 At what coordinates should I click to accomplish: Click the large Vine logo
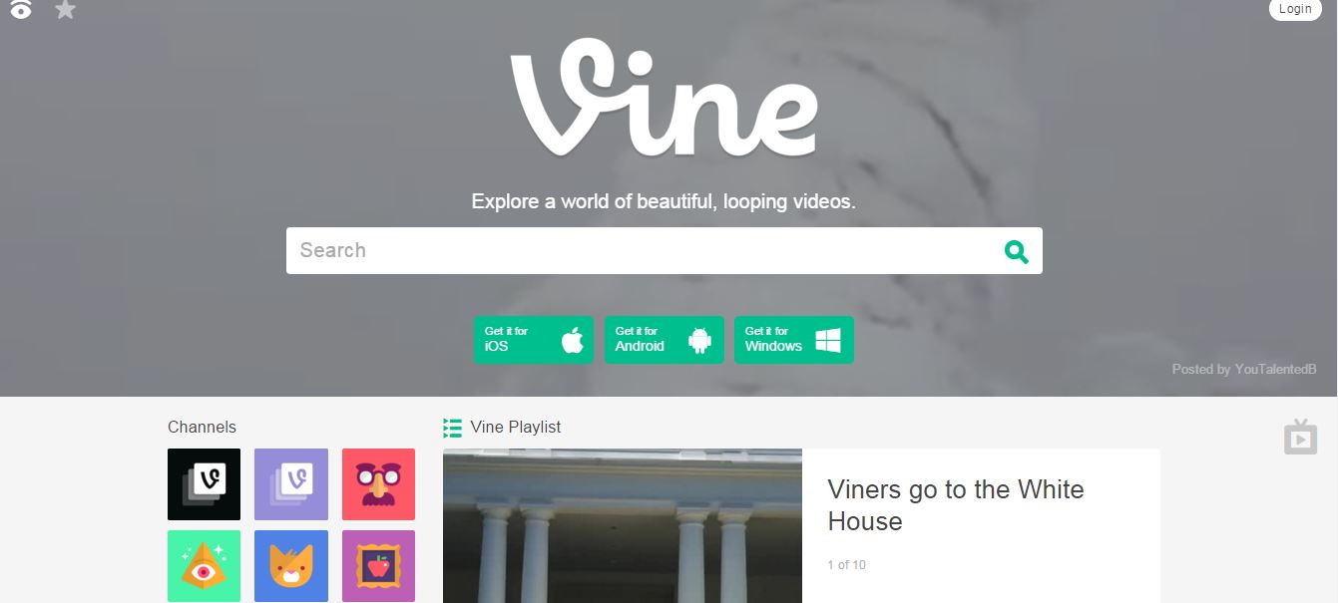(x=665, y=97)
